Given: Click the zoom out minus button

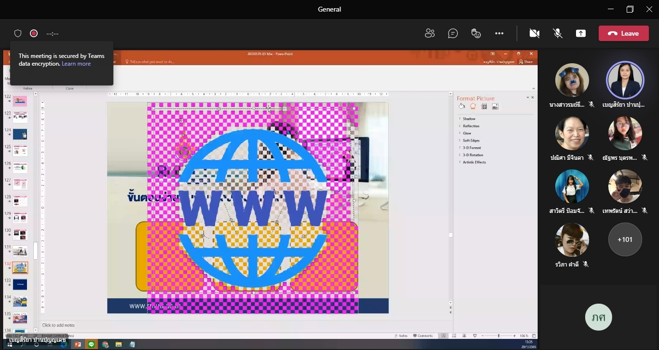Looking at the screenshot, I should point(483,336).
